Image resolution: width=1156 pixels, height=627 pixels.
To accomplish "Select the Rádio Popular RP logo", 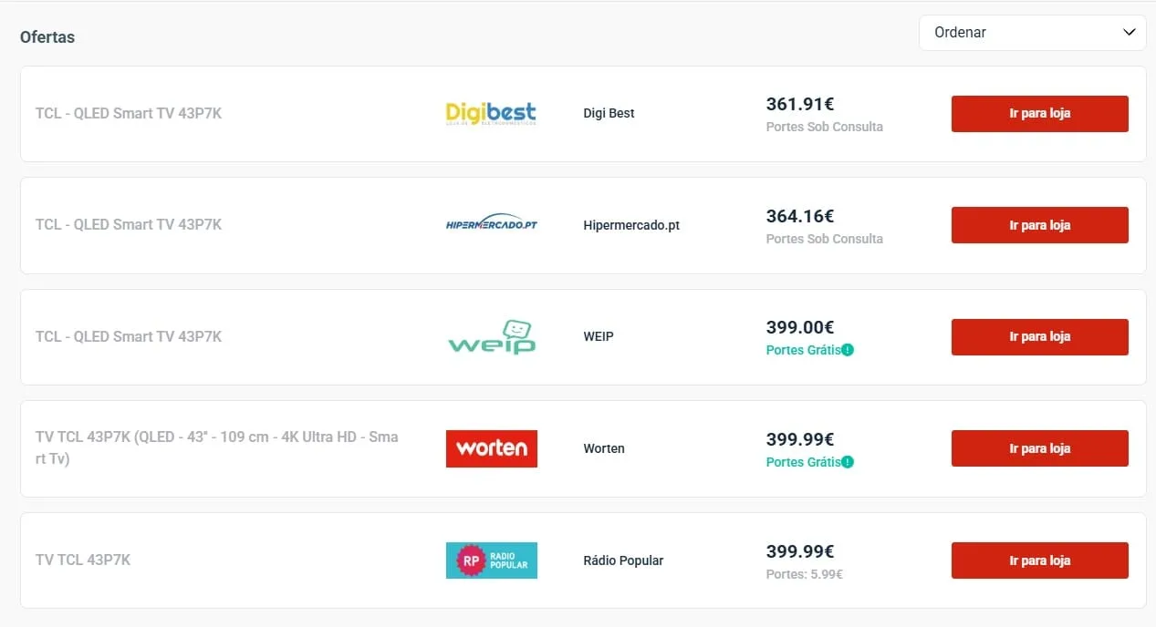I will pyautogui.click(x=491, y=560).
